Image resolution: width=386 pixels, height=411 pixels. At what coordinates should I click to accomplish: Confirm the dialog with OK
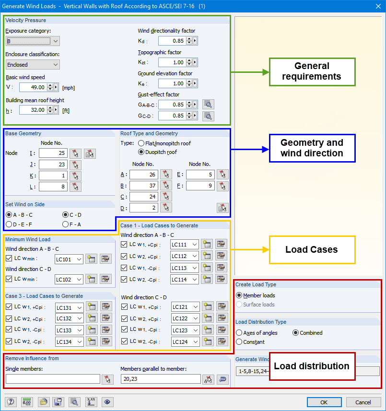[x=324, y=402]
